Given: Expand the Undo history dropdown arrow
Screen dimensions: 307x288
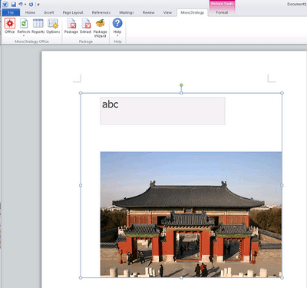Looking at the screenshot, I should 25,5.
